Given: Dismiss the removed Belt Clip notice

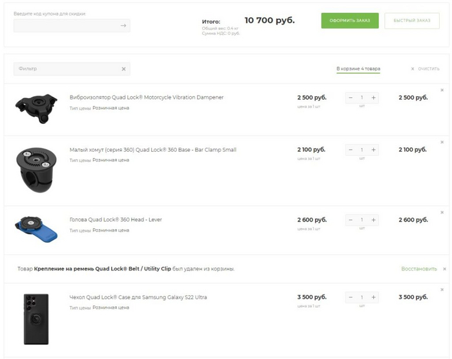Looking at the screenshot, I should pyautogui.click(x=444, y=269).
